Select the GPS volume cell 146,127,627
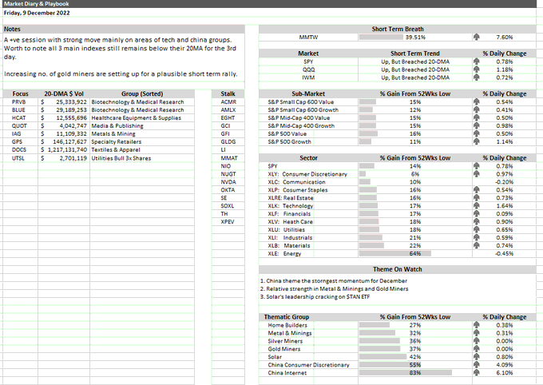Screen dimensions: 543x385 coord(64,141)
